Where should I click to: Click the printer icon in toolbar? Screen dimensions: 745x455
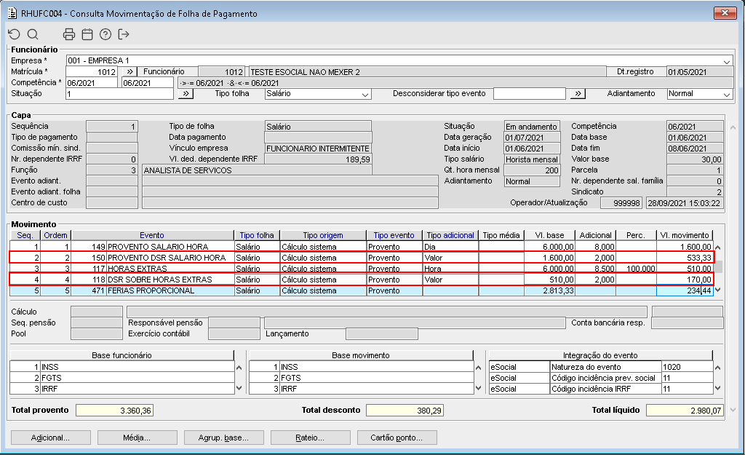[69, 34]
